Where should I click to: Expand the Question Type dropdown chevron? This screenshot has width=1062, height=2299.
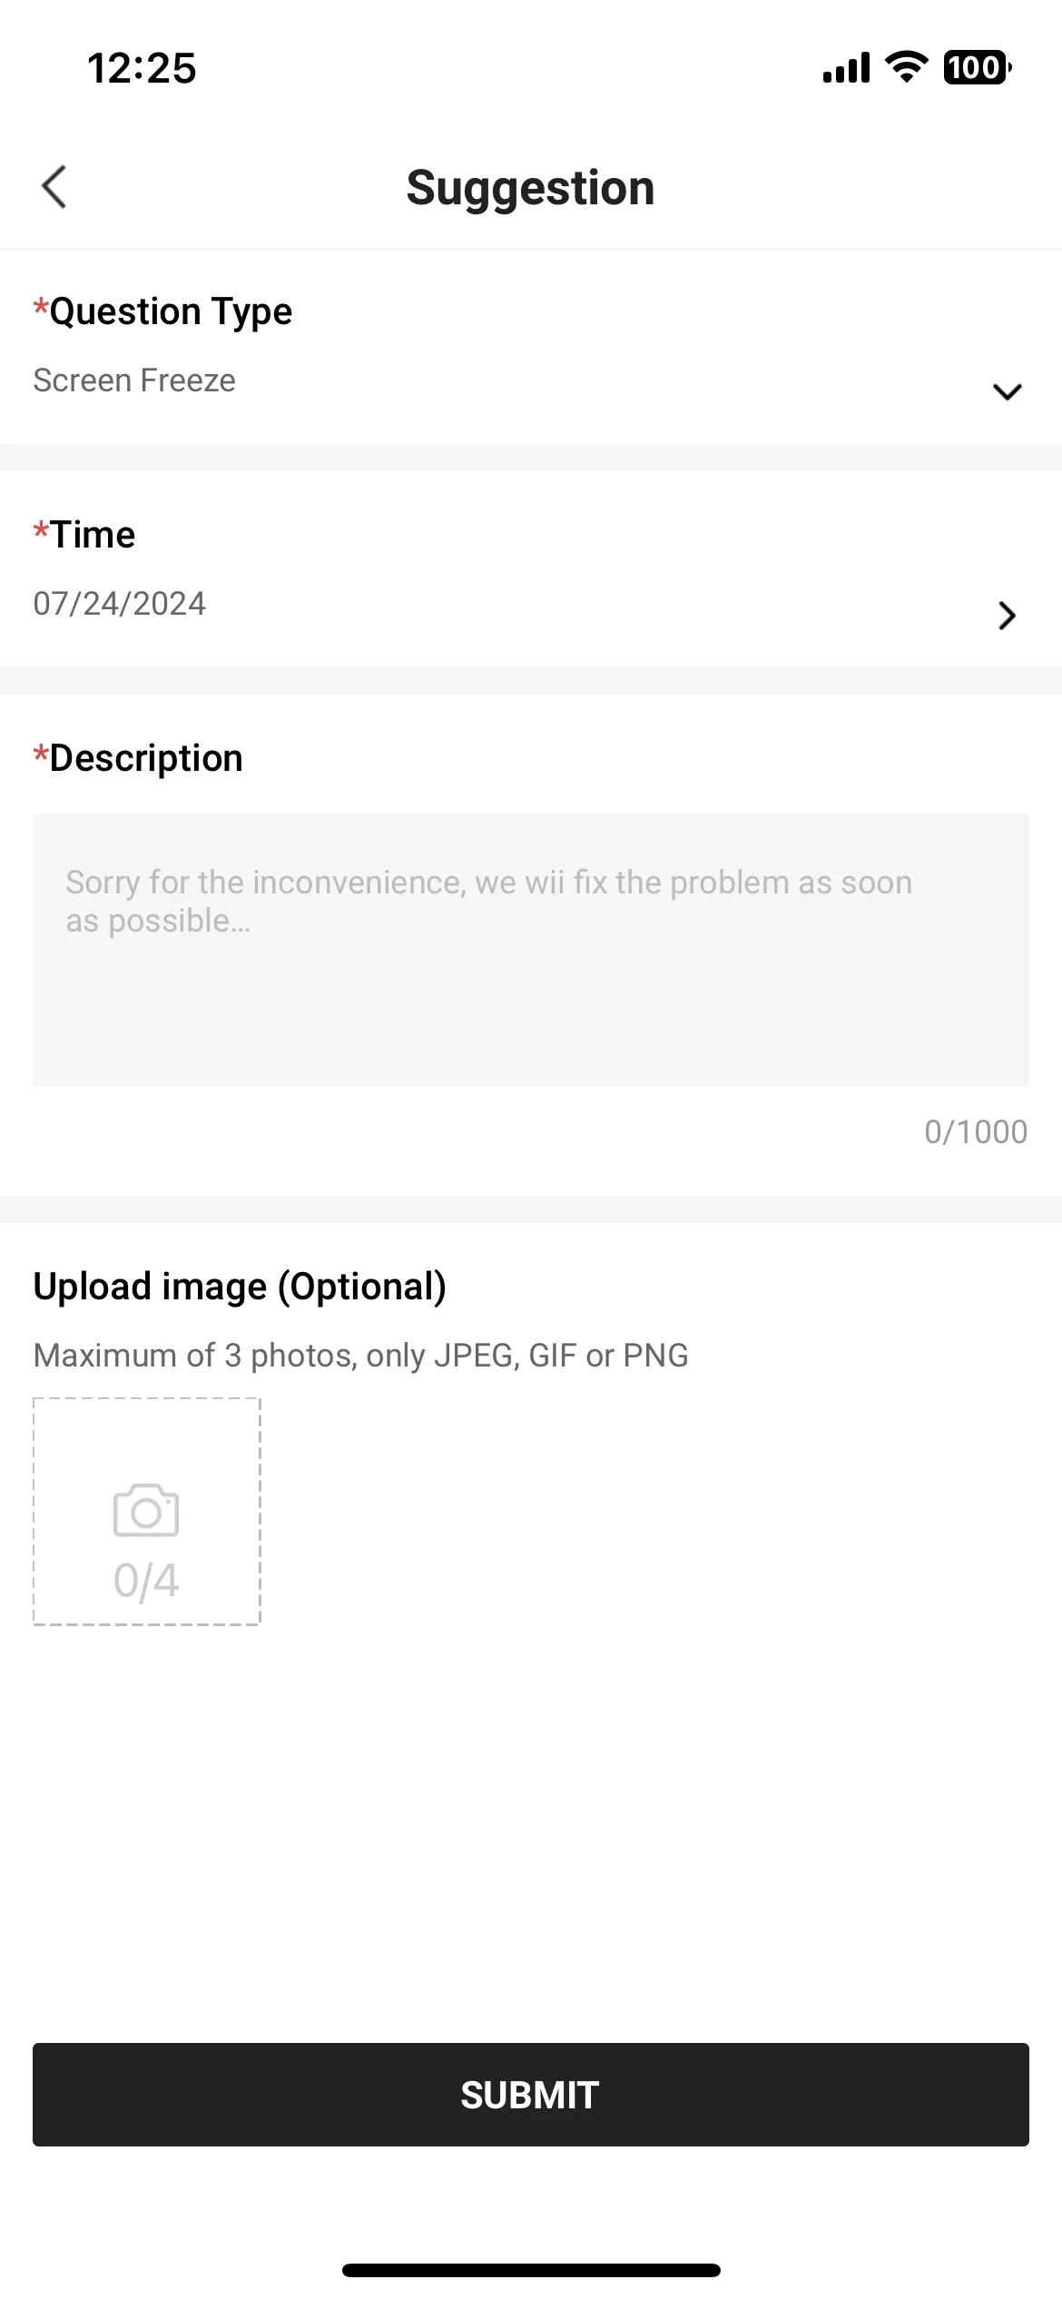point(1007,391)
